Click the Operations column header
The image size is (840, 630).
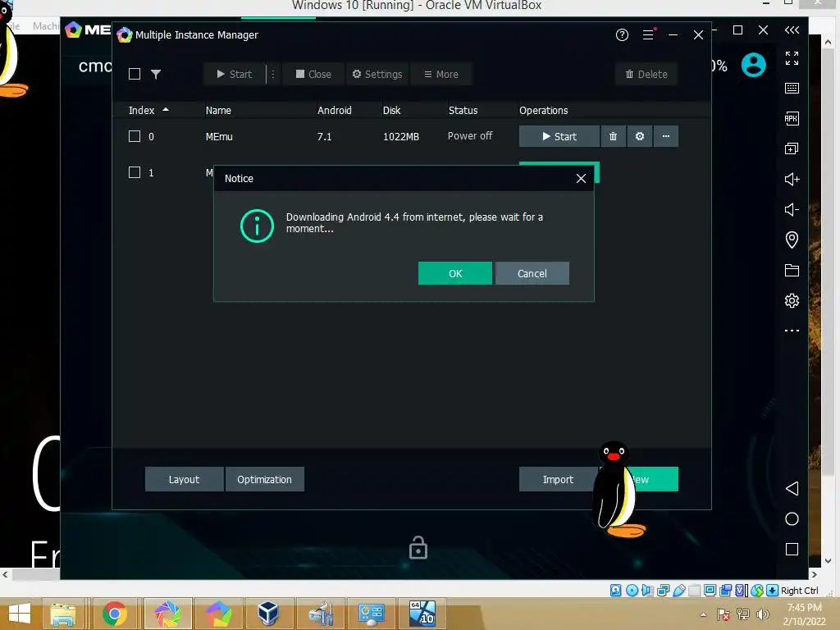pos(543,111)
